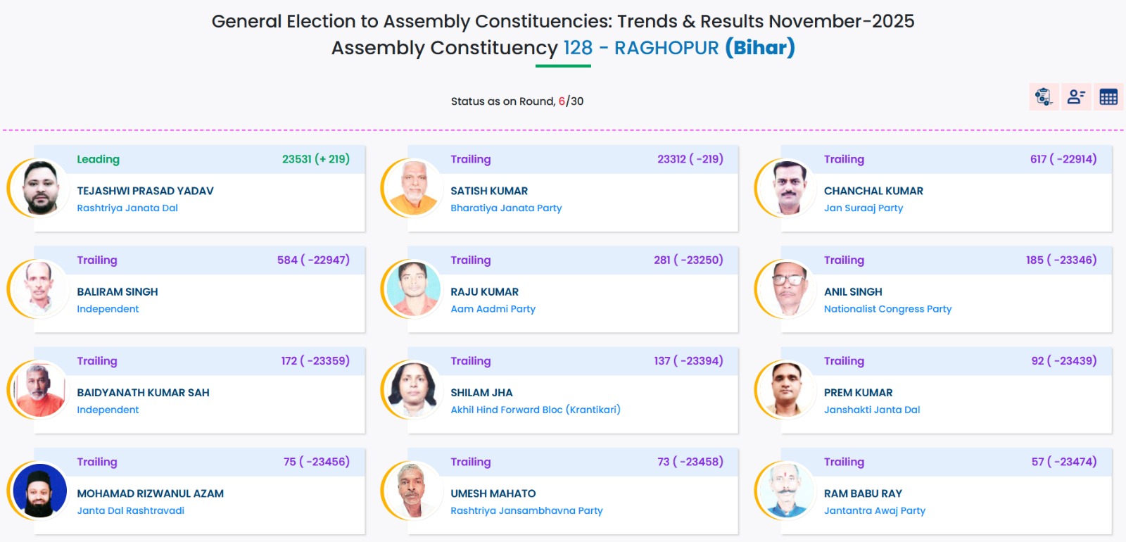This screenshot has height=542, width=1126.
Task: Select Satish Kumar's candidate photo
Action: [x=413, y=188]
